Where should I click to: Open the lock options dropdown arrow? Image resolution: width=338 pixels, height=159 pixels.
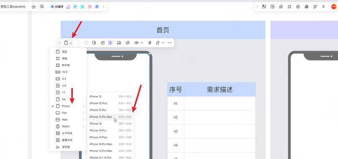(163, 43)
